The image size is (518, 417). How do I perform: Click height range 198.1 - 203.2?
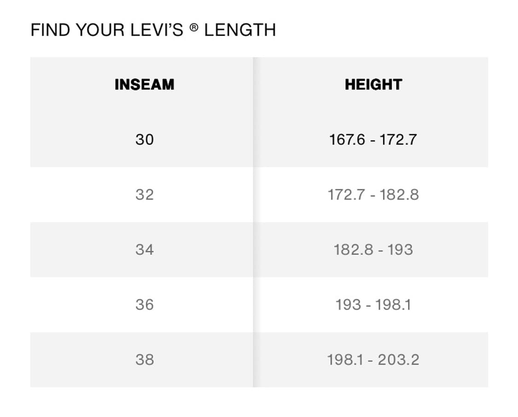click(x=373, y=359)
